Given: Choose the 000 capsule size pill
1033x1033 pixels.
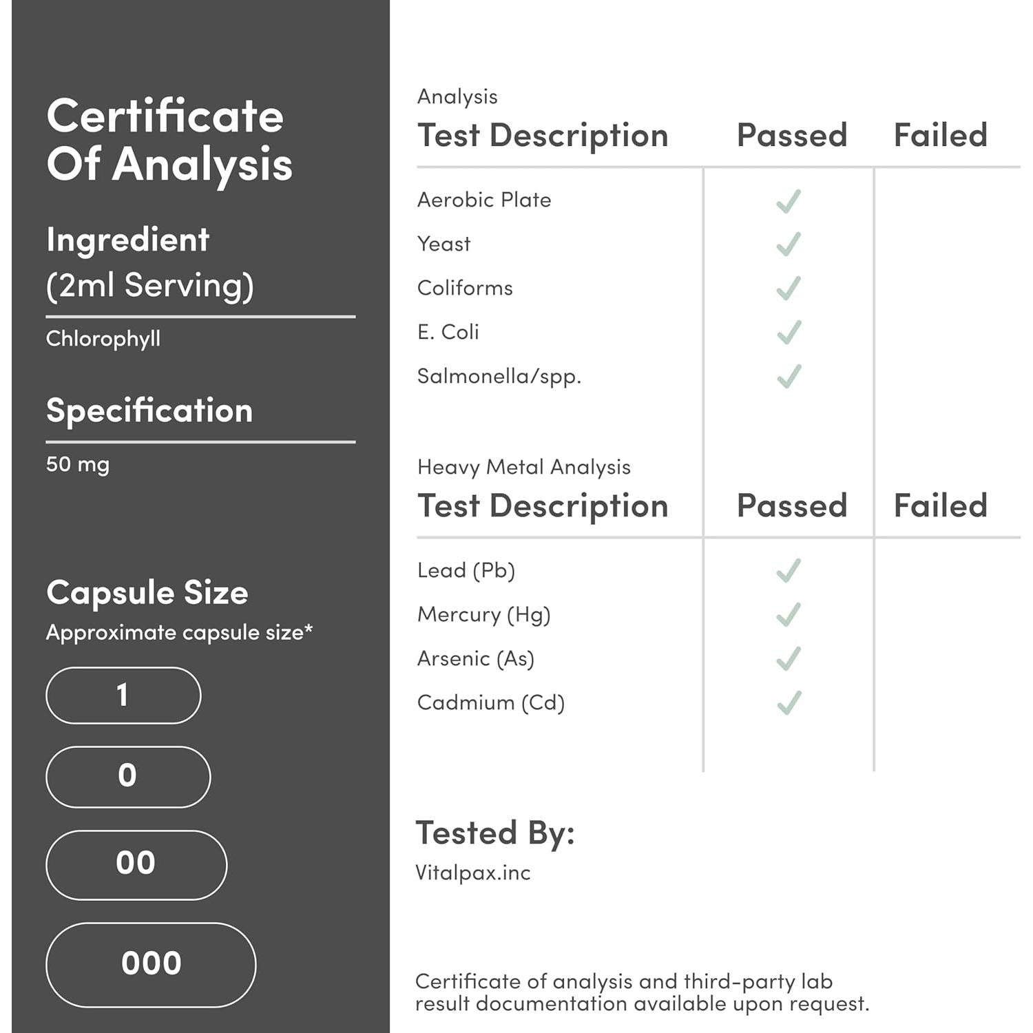Looking at the screenshot, I should [151, 964].
